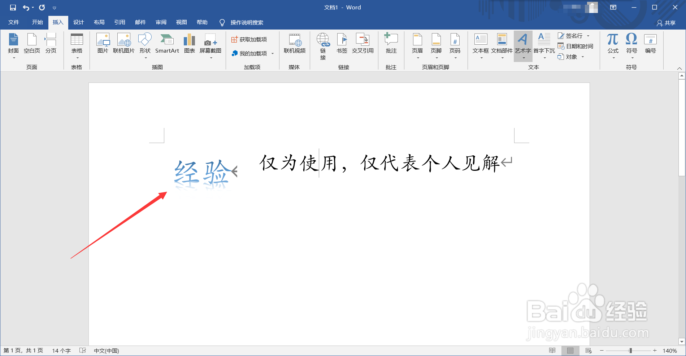
Task: Open Ribbon Display Options icon
Action: pyautogui.click(x=613, y=7)
